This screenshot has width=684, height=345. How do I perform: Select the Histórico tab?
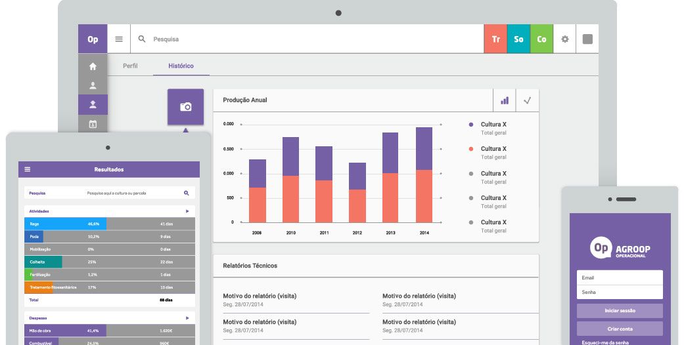click(181, 66)
